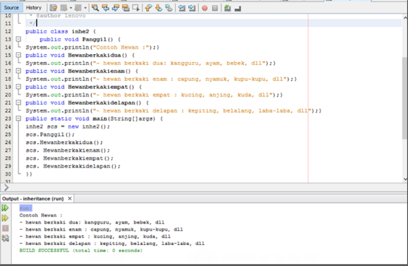Click the navigate Forward toolbar icon
Image resolution: width=408 pixels, height=266 pixels.
point(78,8)
